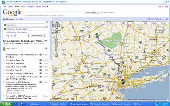Click Show search options link

pyautogui.click(x=107, y=12)
